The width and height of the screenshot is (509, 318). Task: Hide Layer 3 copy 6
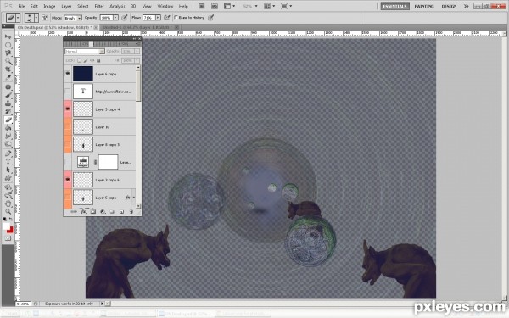[68, 180]
